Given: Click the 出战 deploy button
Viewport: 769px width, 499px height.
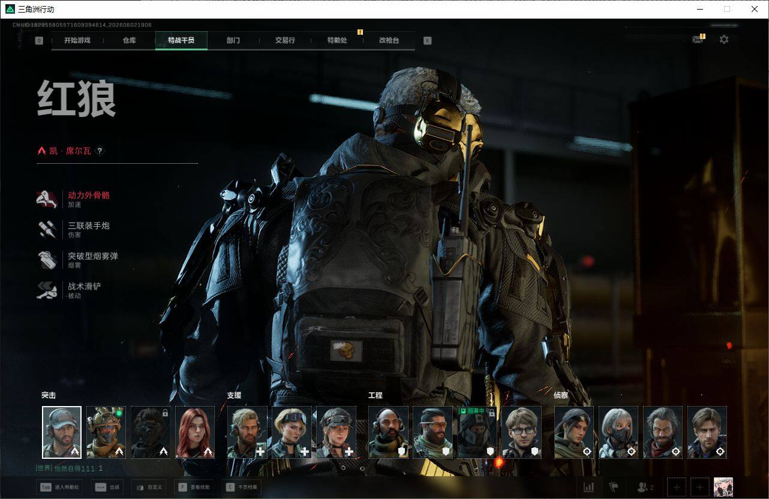Looking at the screenshot, I should click(x=107, y=487).
